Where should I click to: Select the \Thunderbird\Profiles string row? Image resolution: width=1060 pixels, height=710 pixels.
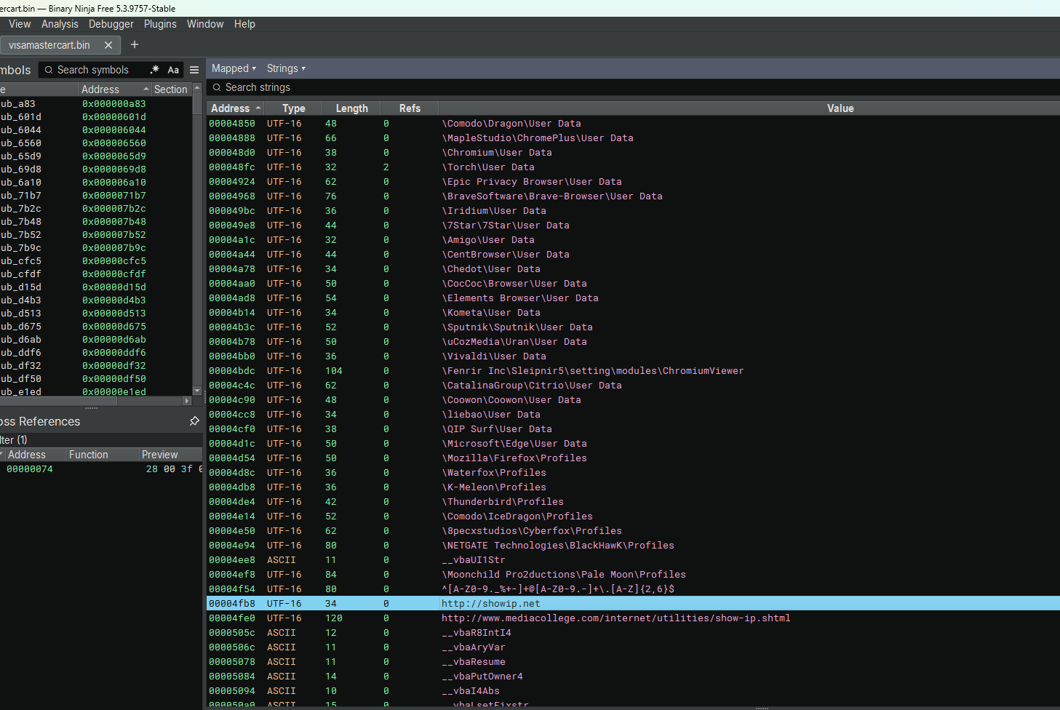point(633,502)
